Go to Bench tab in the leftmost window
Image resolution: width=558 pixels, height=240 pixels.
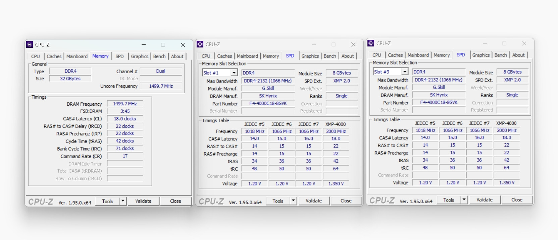tap(159, 56)
